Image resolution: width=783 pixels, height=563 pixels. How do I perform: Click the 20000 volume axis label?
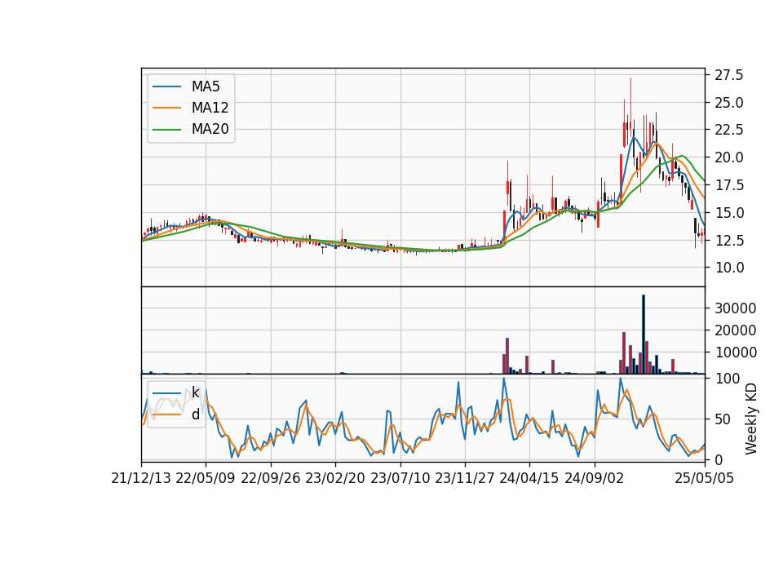point(735,330)
